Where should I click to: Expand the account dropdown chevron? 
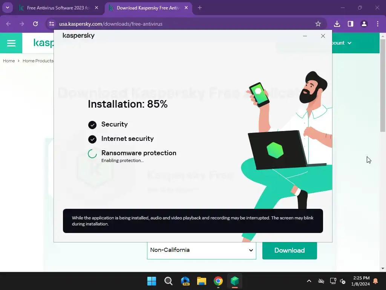pyautogui.click(x=349, y=43)
